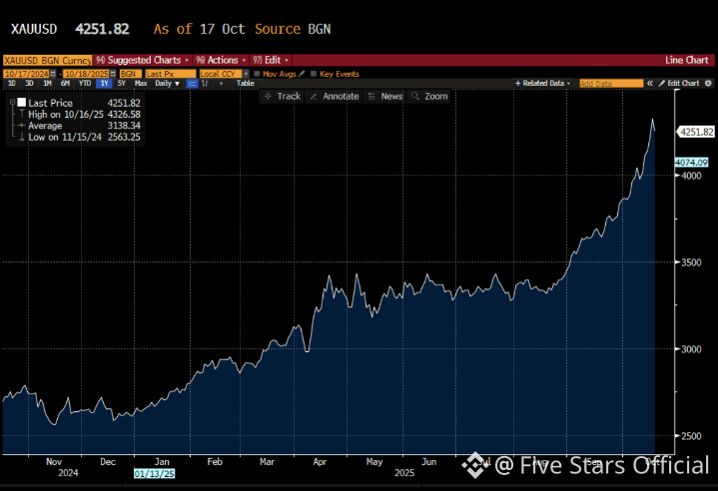Click the News button label
718x491 pixels.
click(x=391, y=96)
